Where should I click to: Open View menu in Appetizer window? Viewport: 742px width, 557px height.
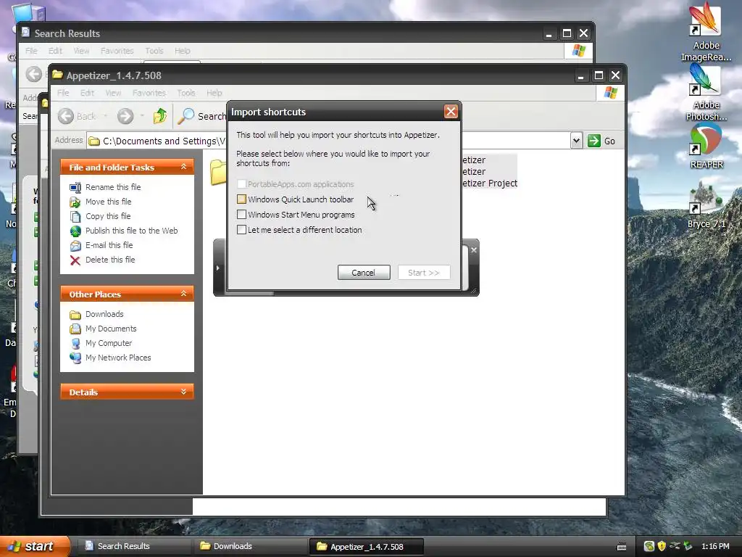coord(113,93)
